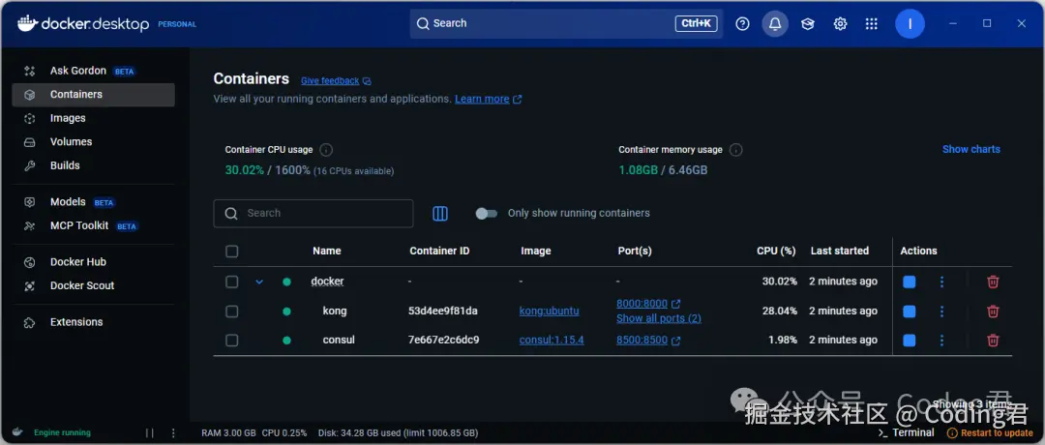Image resolution: width=1045 pixels, height=445 pixels.
Task: Open the user account avatar
Action: (910, 24)
